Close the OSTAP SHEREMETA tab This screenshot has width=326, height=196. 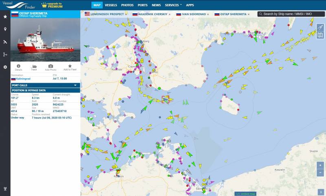(249, 14)
